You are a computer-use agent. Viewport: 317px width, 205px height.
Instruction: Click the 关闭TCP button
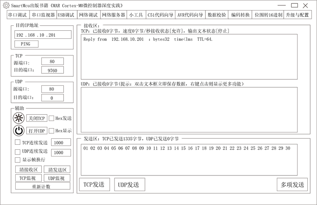point(36,119)
